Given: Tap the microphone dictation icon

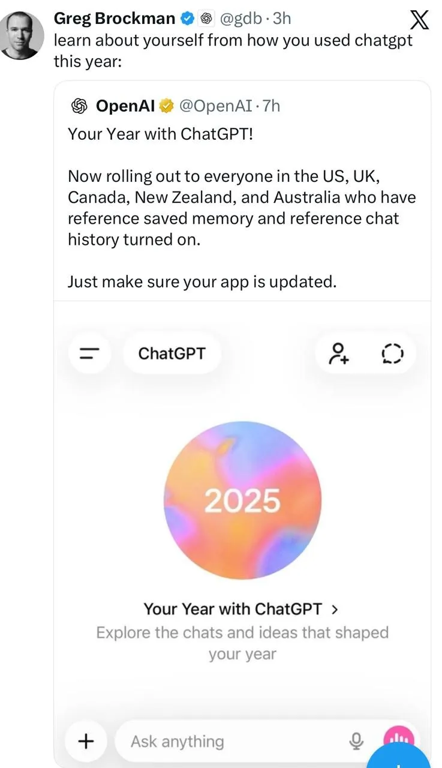Looking at the screenshot, I should tap(356, 741).
